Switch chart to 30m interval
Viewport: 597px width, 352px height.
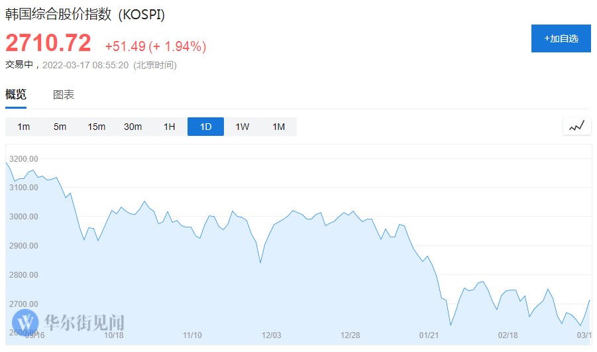pyautogui.click(x=133, y=127)
